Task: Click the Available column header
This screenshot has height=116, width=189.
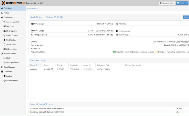Action: tap(75, 65)
